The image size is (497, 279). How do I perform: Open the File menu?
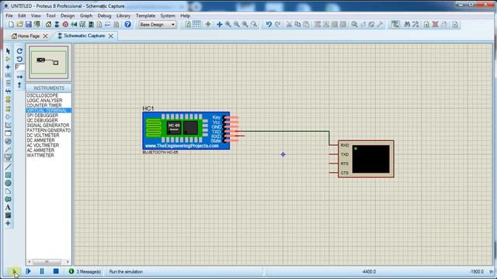click(x=9, y=15)
